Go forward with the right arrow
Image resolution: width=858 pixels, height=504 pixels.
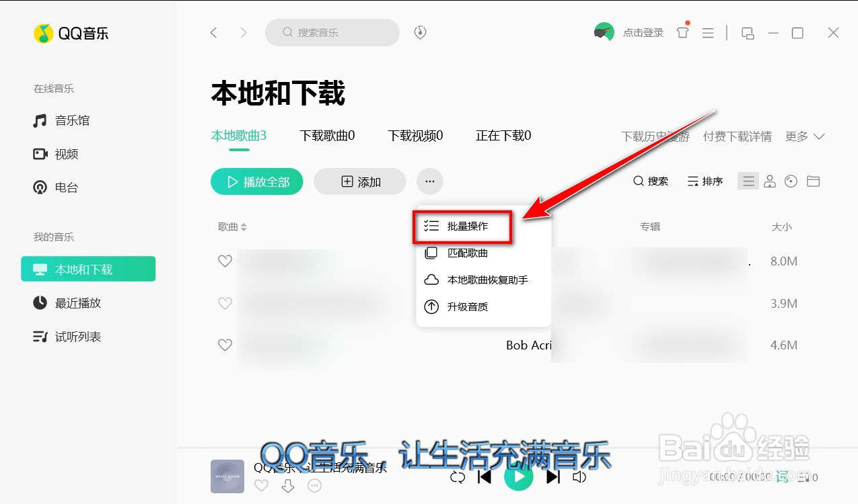[244, 32]
